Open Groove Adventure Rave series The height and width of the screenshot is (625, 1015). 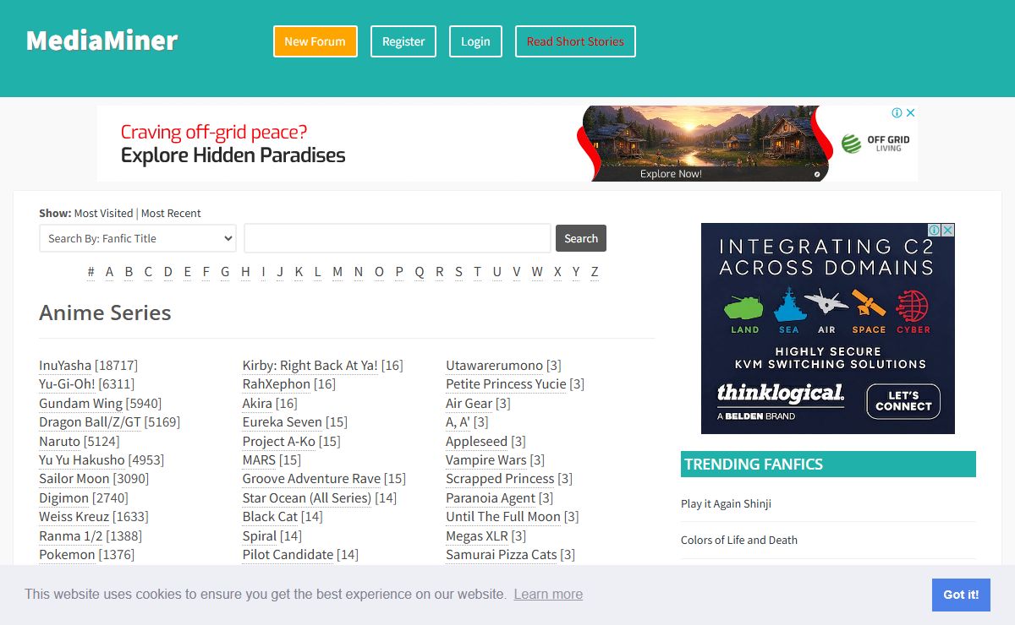click(x=311, y=479)
